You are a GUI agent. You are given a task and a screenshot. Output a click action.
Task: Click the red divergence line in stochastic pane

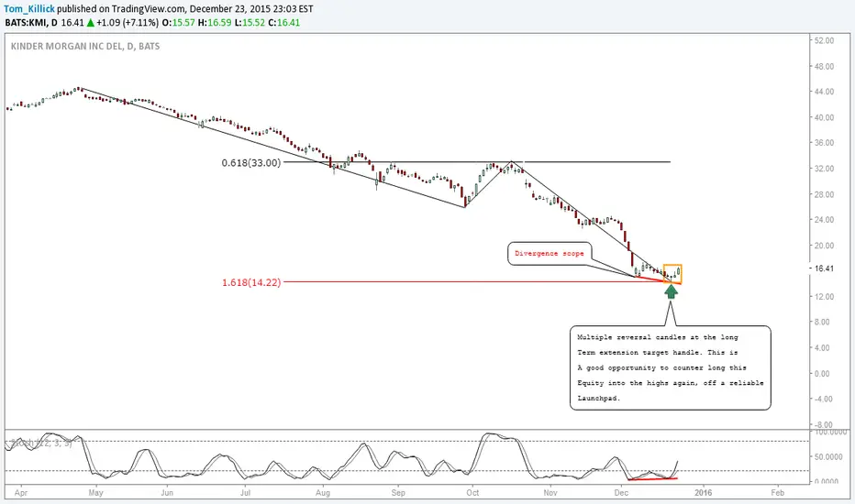coord(652,479)
